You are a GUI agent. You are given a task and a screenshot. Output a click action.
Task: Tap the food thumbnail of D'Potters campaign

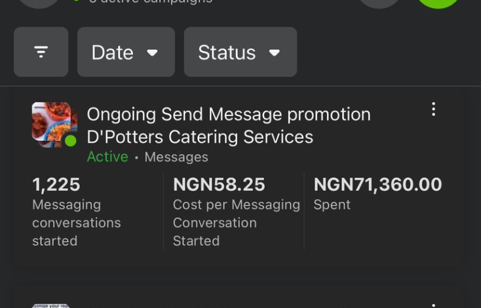[54, 125]
